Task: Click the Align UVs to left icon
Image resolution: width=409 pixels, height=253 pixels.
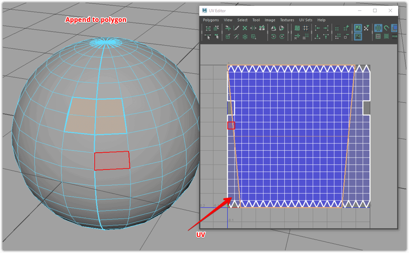Action: point(317,28)
